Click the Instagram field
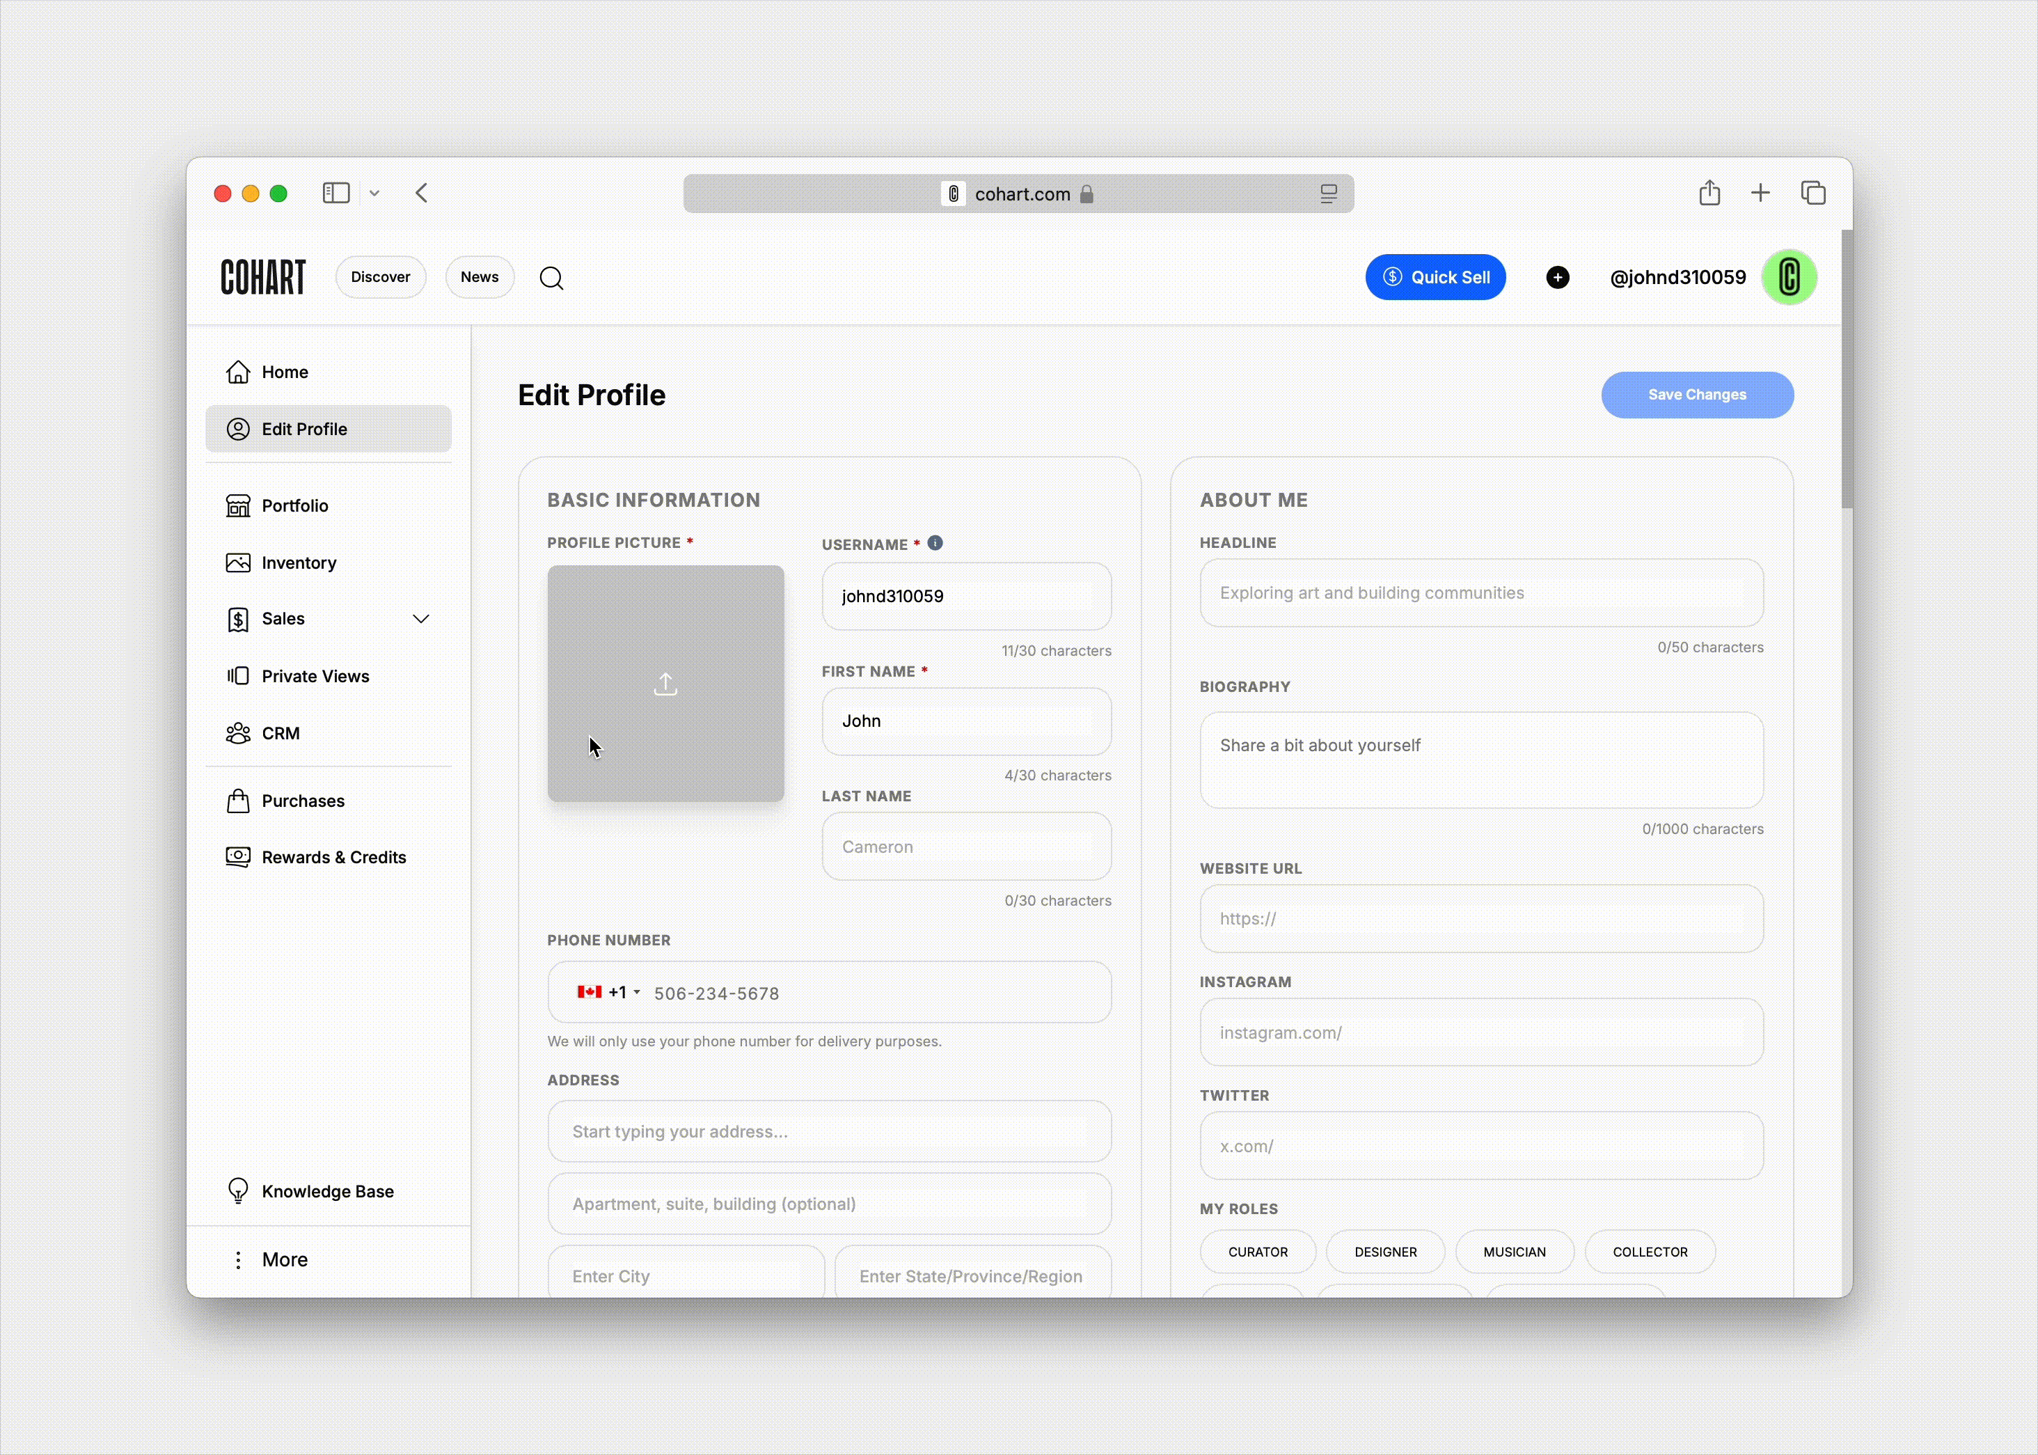This screenshot has width=2038, height=1455. [x=1482, y=1033]
